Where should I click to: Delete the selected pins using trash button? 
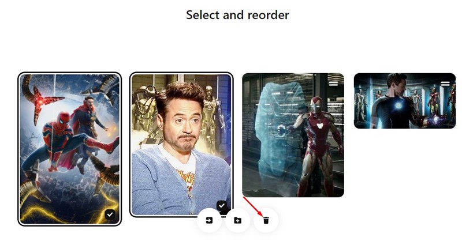pyautogui.click(x=266, y=220)
